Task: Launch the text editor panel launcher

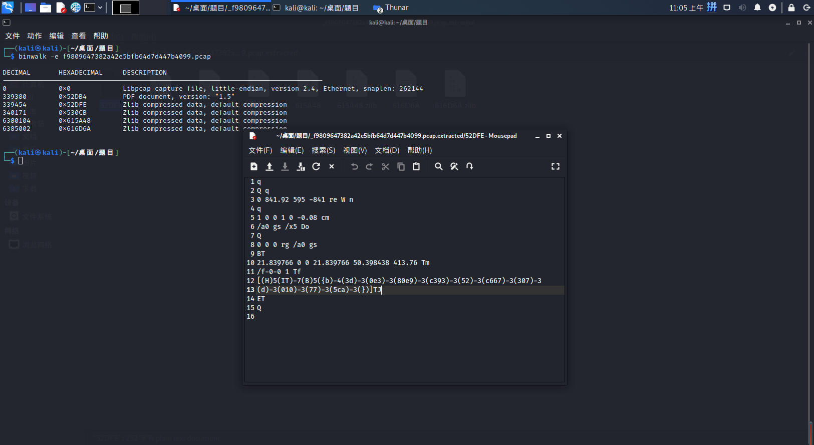Action: pyautogui.click(x=61, y=8)
